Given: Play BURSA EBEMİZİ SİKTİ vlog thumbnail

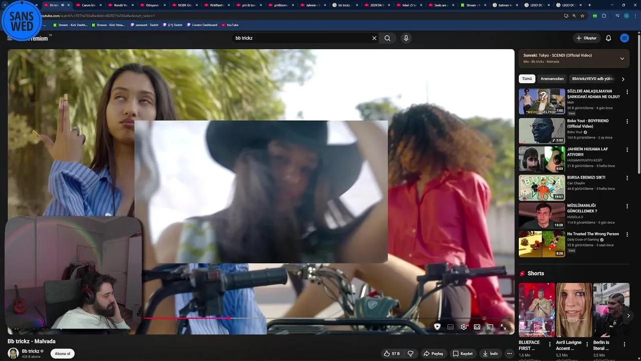Looking at the screenshot, I should click(x=542, y=187).
